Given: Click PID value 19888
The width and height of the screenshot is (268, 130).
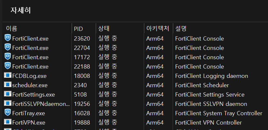Looking at the screenshot, I should tap(82, 123).
